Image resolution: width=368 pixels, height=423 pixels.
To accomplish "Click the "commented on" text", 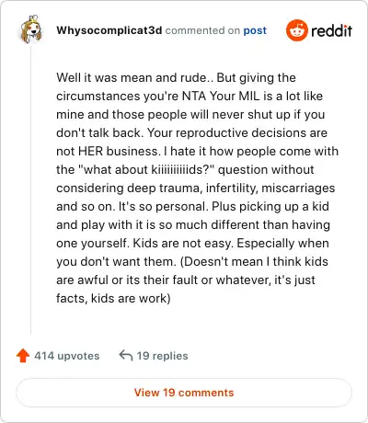I will pyautogui.click(x=202, y=30).
